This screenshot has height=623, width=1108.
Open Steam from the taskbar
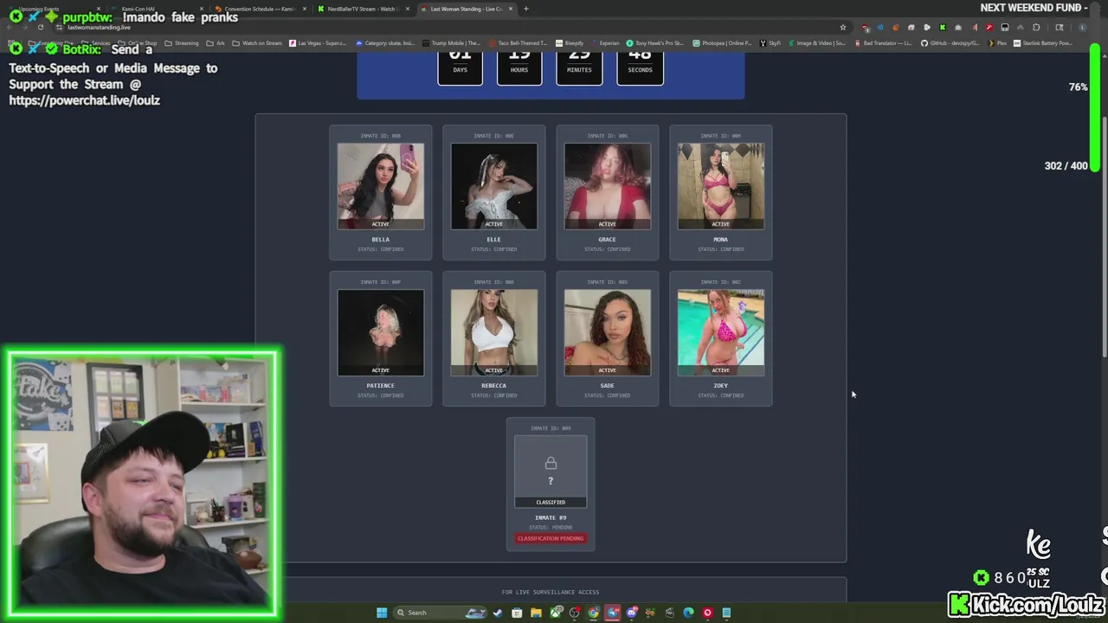point(498,613)
